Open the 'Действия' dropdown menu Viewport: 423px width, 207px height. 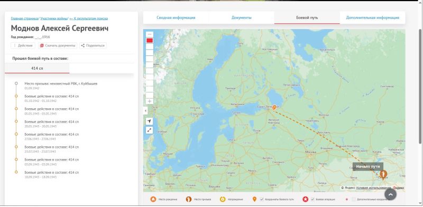pos(23,45)
